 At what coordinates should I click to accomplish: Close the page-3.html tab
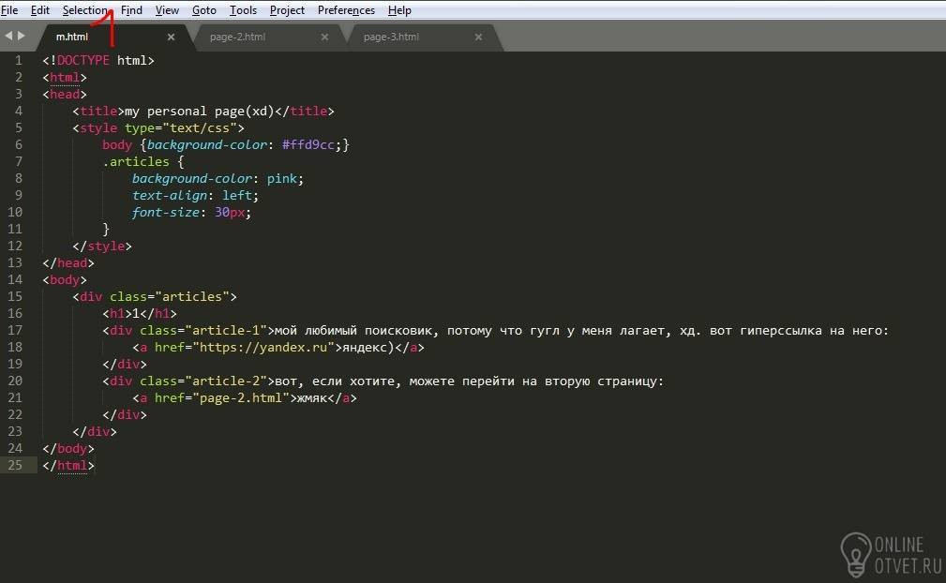pyautogui.click(x=478, y=37)
